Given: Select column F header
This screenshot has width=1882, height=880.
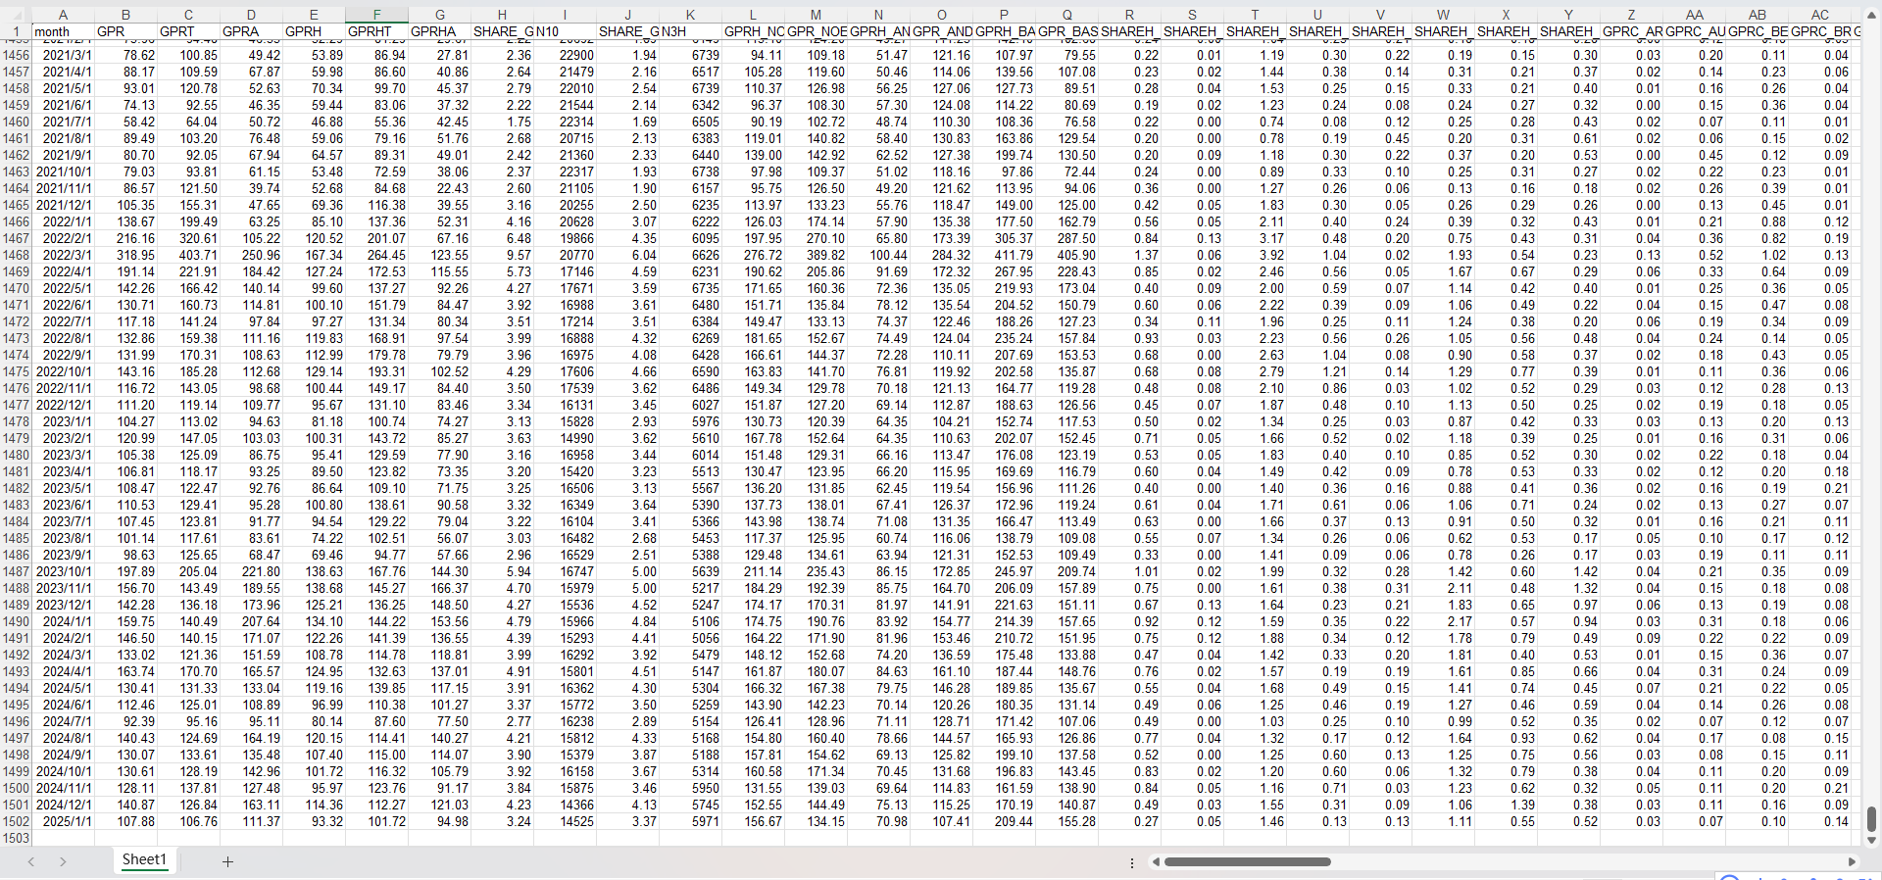Looking at the screenshot, I should point(376,15).
